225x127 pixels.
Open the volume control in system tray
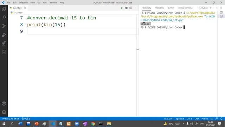coord(192,124)
